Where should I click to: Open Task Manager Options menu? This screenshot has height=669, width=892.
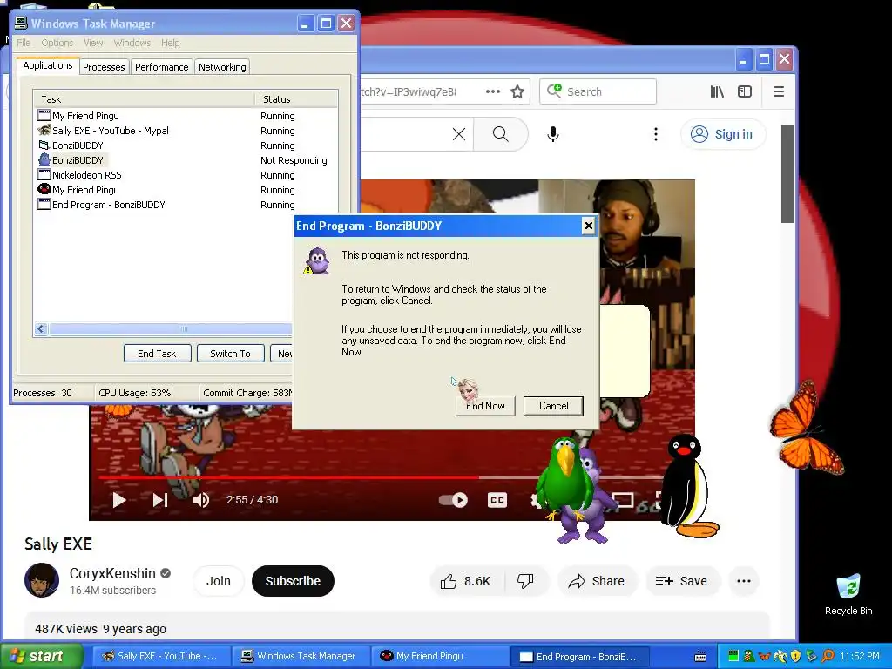[x=57, y=43]
